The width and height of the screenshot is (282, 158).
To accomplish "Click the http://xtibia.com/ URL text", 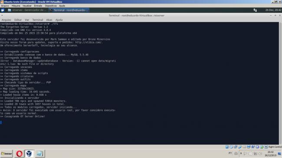I will [x=89, y=42].
